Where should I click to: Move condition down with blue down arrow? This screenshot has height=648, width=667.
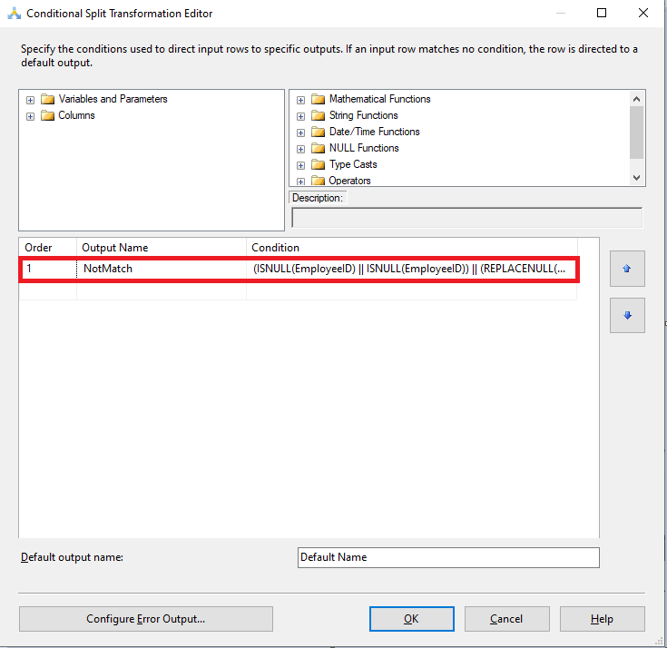pos(627,315)
